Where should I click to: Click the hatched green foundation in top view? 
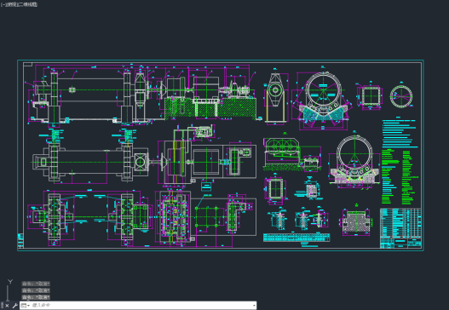210,107
